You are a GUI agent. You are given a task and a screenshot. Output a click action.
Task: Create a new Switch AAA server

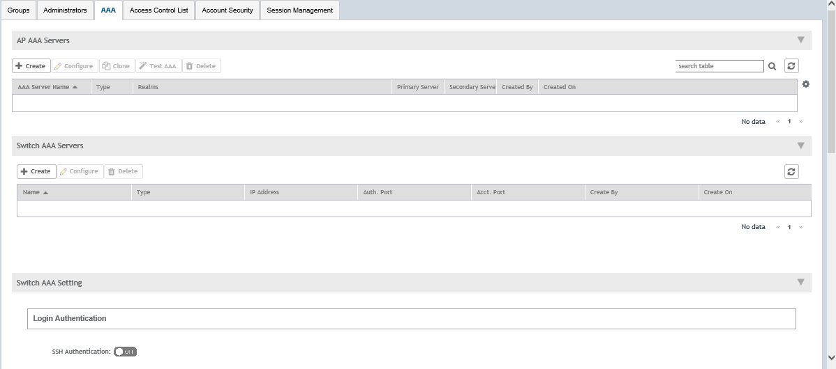tap(36, 171)
